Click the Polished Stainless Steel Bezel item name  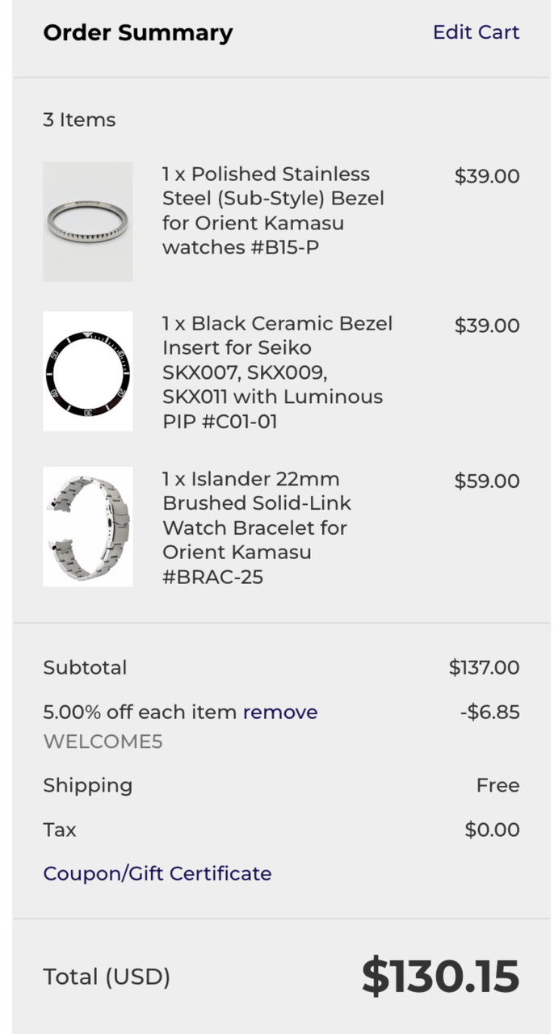click(x=273, y=210)
